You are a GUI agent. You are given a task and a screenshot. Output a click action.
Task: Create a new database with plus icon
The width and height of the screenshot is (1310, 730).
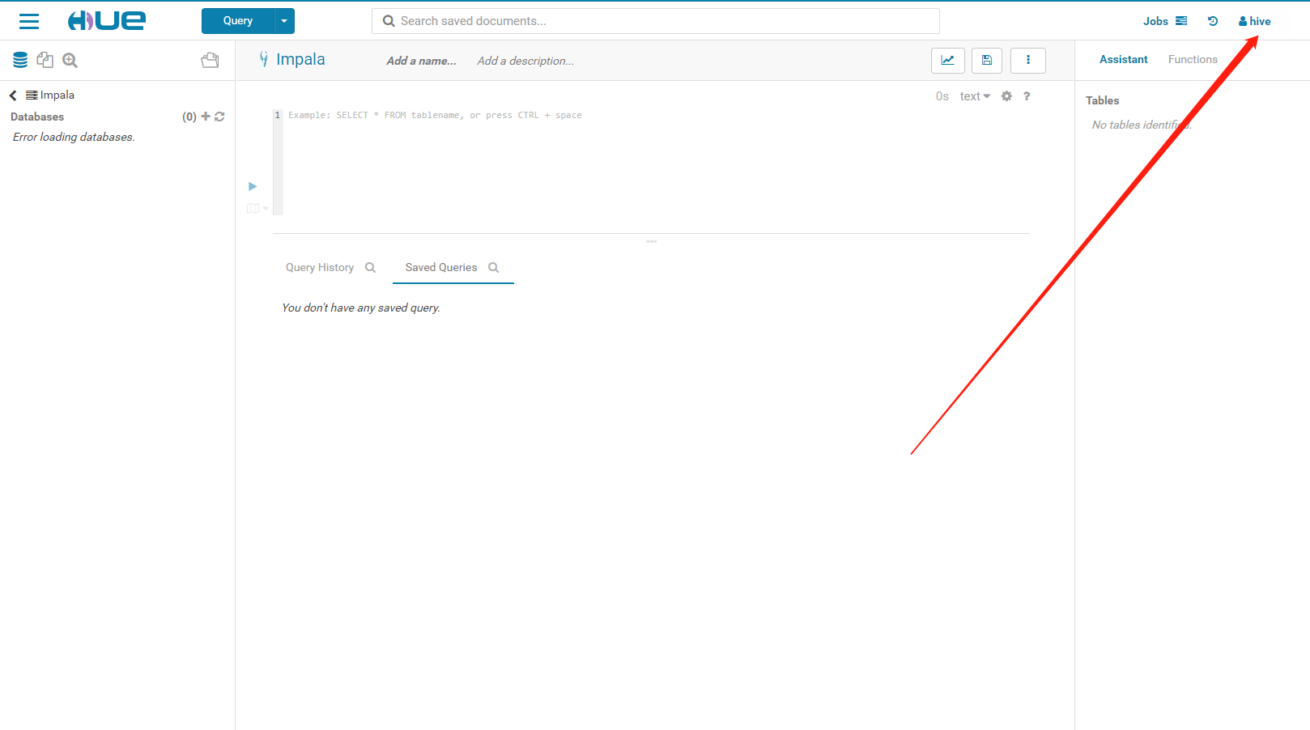pyautogui.click(x=206, y=117)
